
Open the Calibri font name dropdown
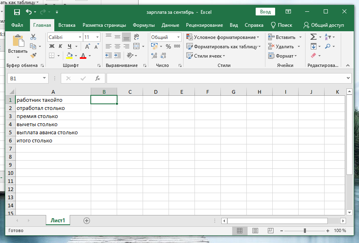click(x=80, y=37)
